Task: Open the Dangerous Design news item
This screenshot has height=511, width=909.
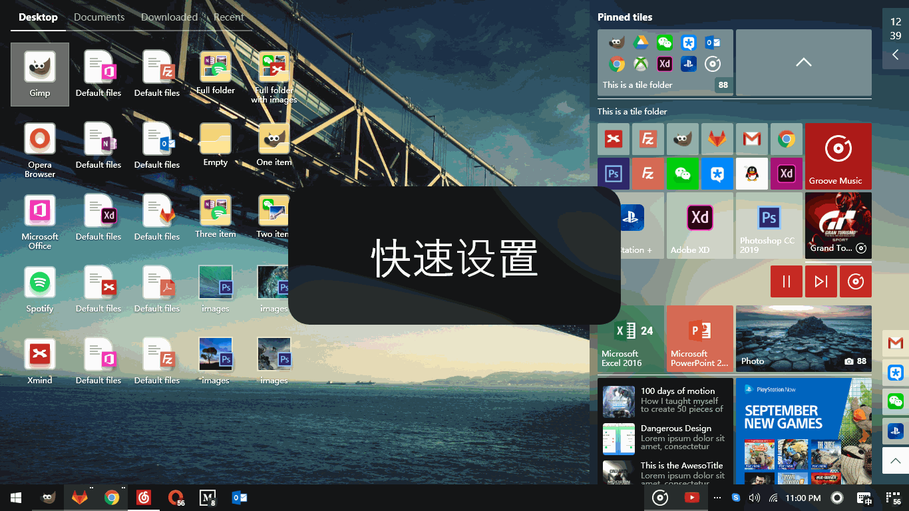Action: 665,438
